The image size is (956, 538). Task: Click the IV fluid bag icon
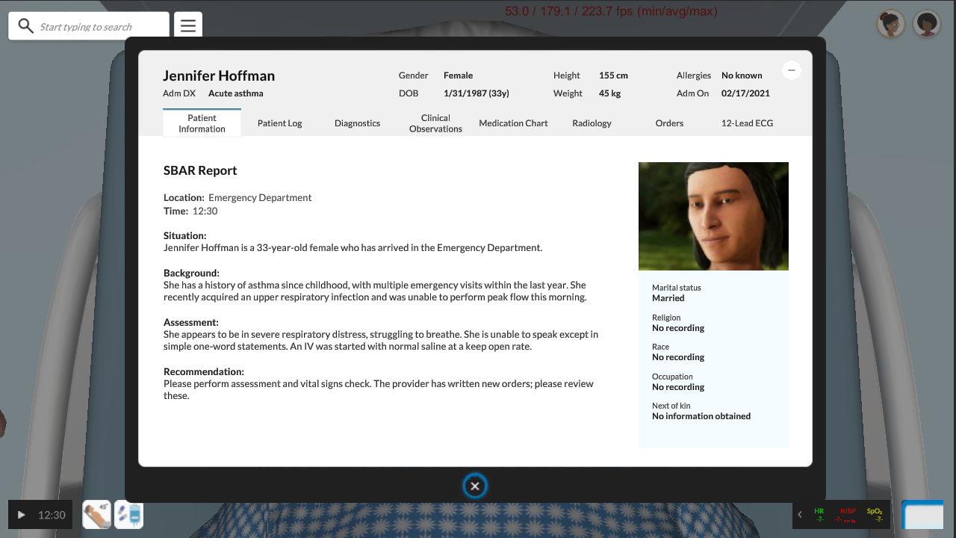point(129,515)
